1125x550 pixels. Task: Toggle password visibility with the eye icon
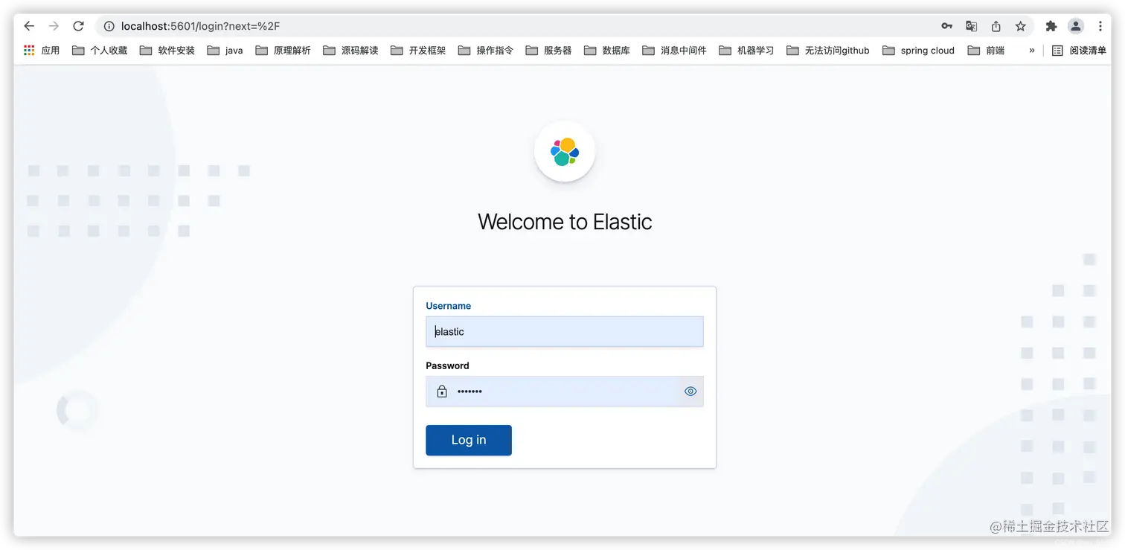point(690,391)
